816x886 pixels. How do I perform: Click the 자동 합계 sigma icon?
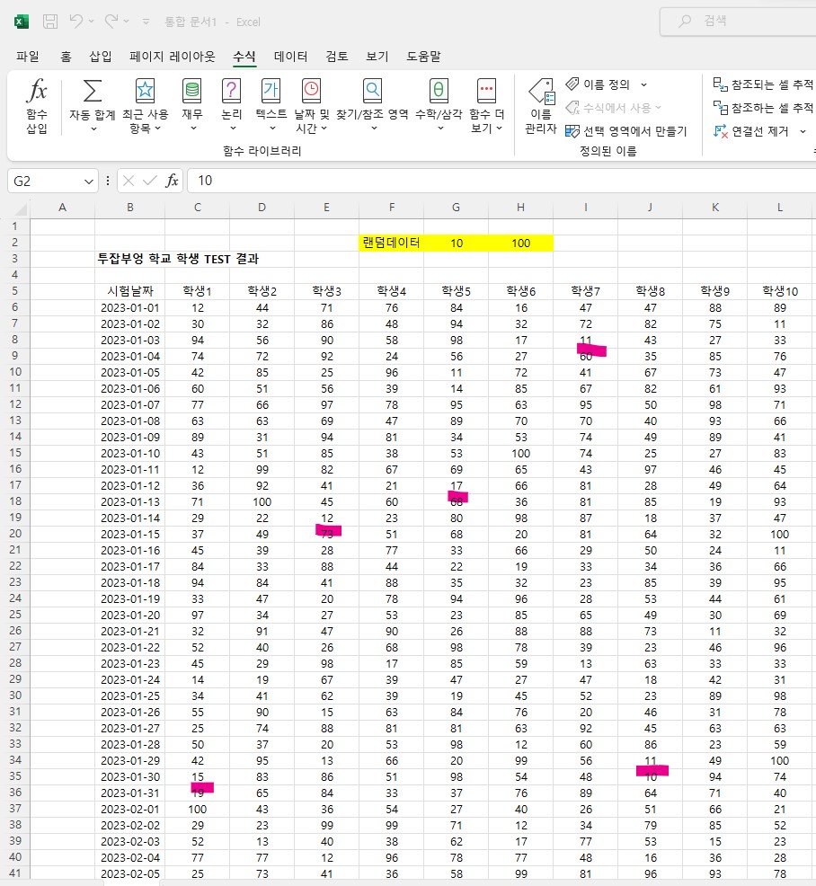93,91
